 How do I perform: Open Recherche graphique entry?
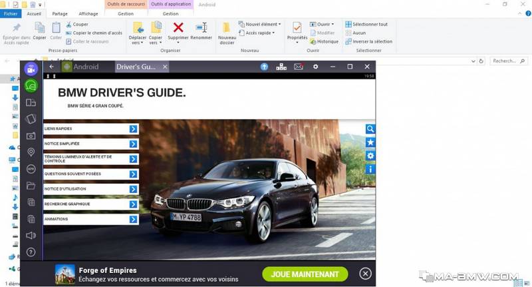tap(91, 204)
